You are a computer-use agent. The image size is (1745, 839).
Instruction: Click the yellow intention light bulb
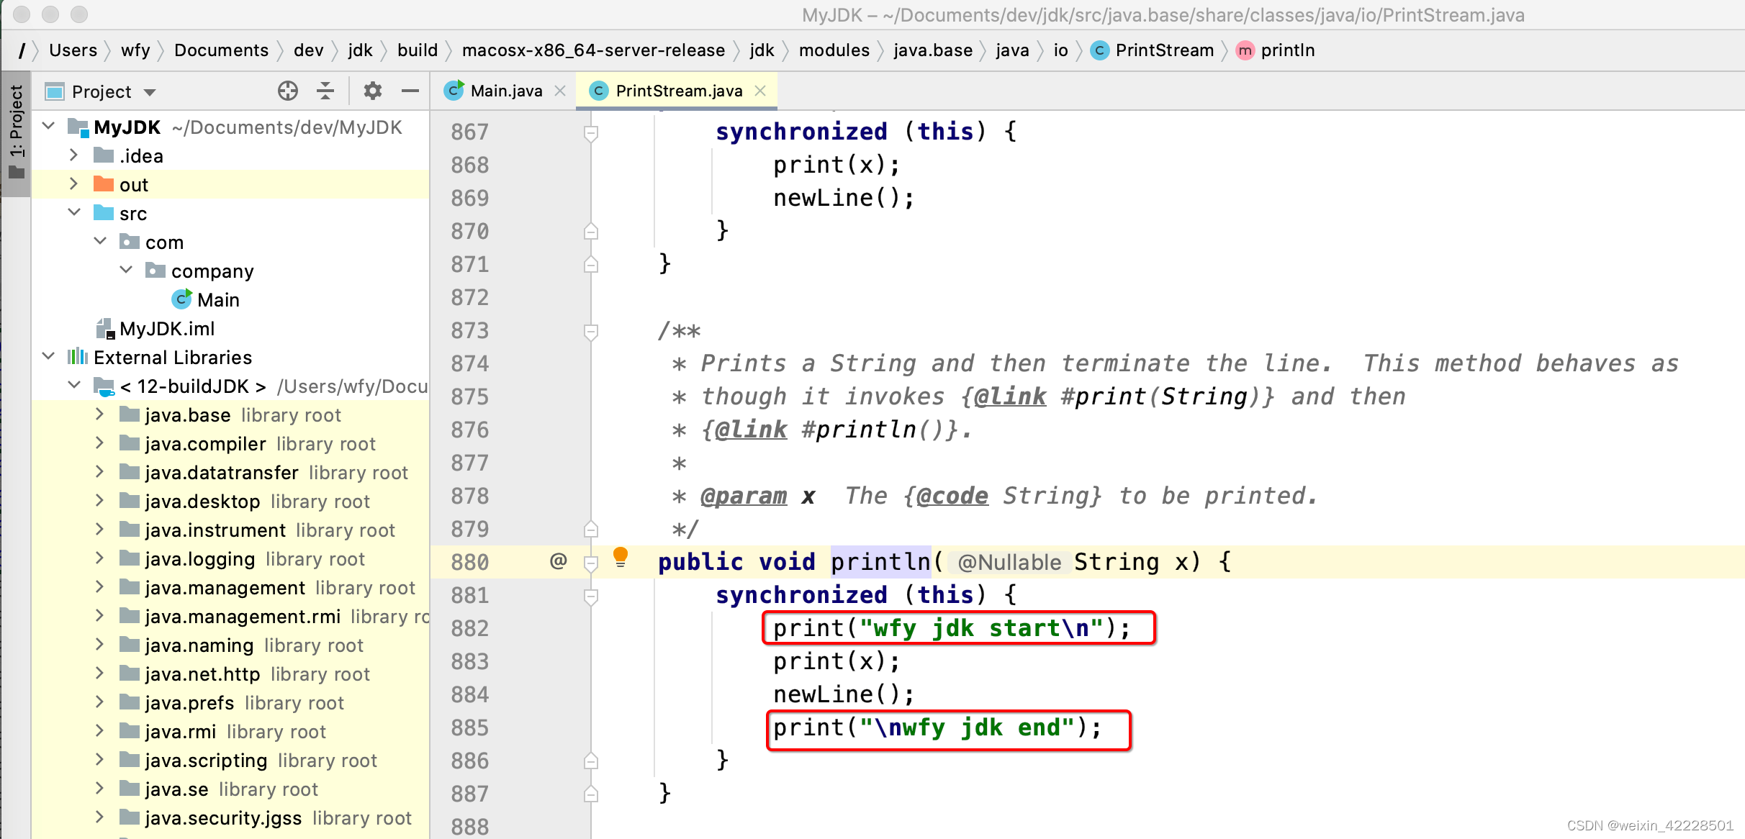[620, 556]
